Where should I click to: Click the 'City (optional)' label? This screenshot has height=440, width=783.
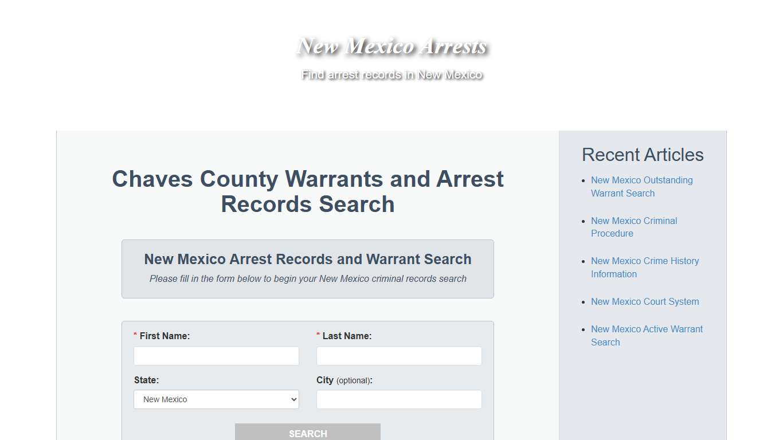[x=344, y=380]
